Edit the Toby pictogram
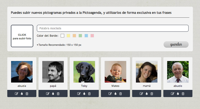The height and width of the screenshot is (109, 200). coord(79,94)
